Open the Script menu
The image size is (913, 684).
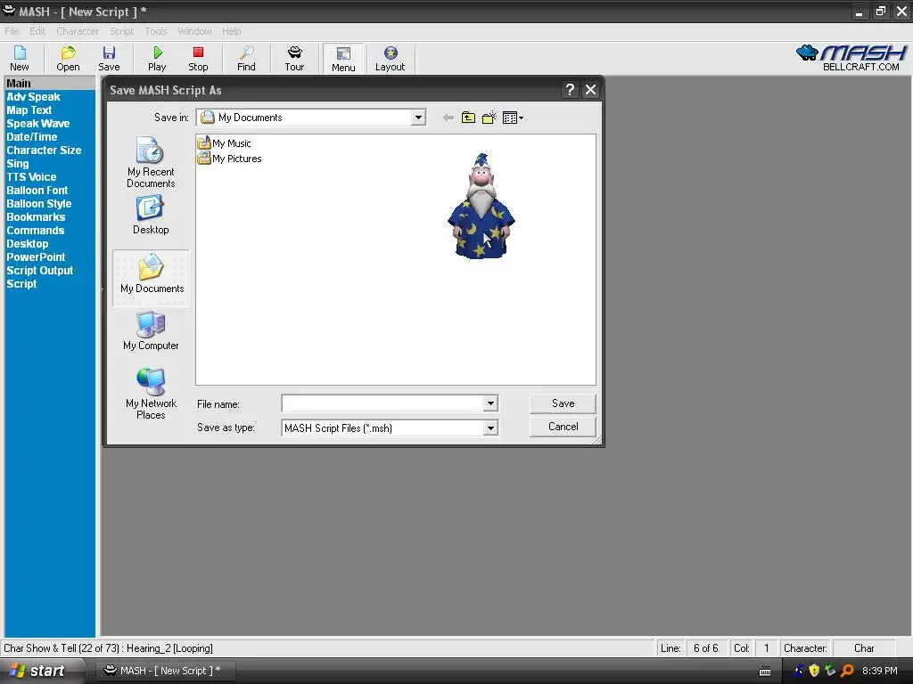121,31
